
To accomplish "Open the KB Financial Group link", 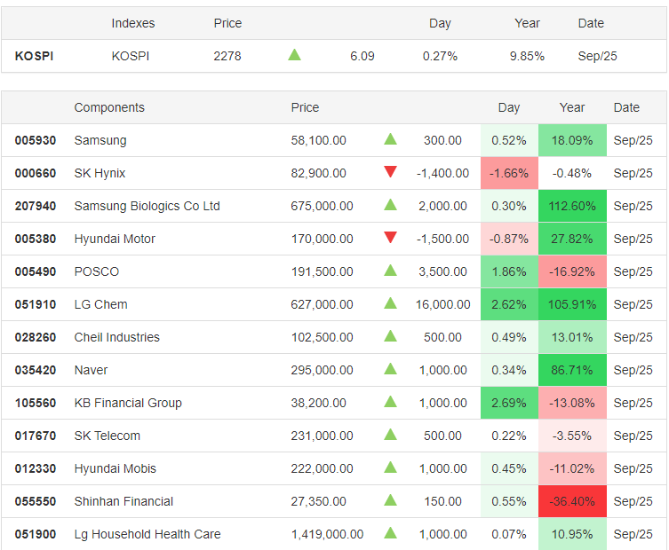I will click(x=128, y=403).
